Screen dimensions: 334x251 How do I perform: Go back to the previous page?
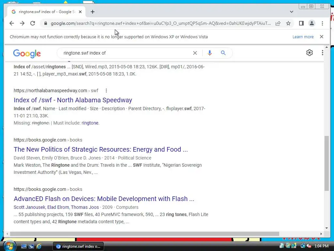point(12,23)
